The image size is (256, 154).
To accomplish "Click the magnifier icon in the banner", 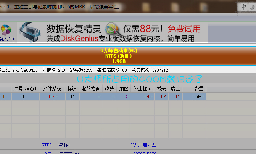I will [x=113, y=29].
